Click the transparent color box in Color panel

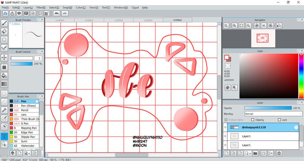point(228,66)
